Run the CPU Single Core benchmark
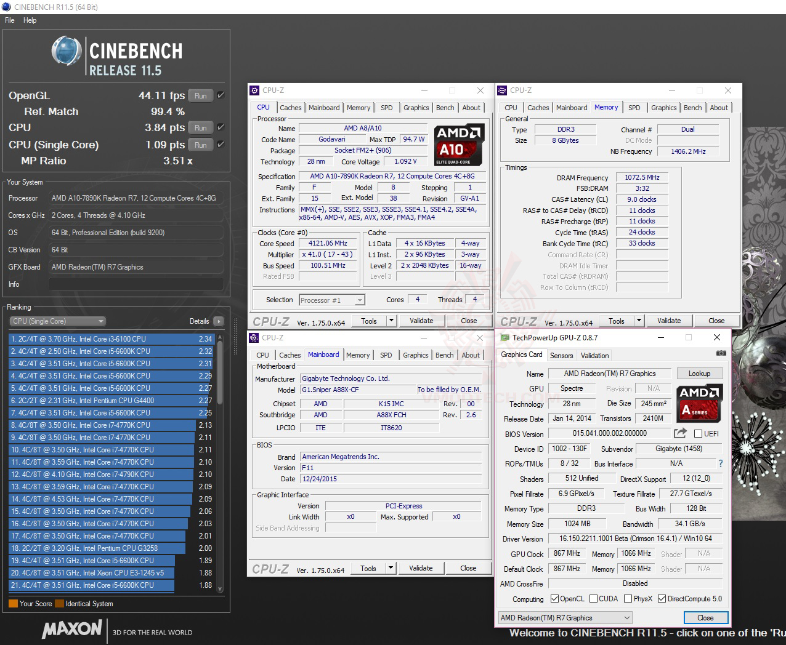 tap(201, 145)
